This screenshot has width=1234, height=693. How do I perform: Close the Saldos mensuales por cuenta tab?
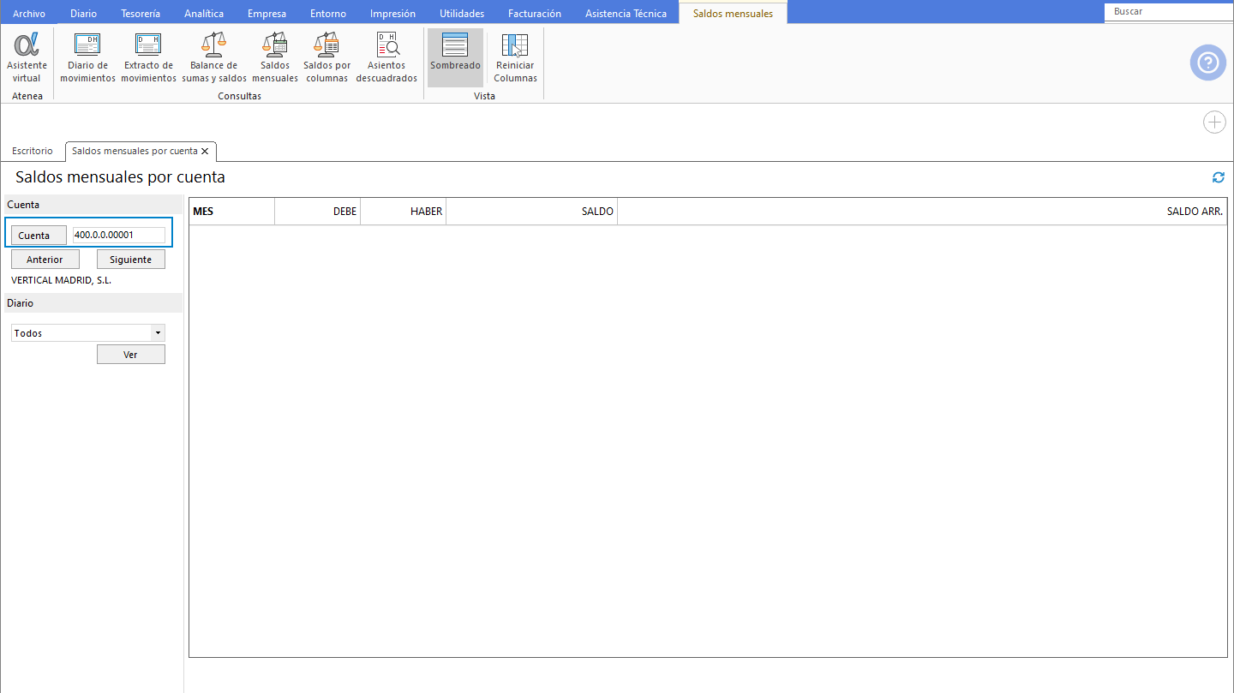205,151
